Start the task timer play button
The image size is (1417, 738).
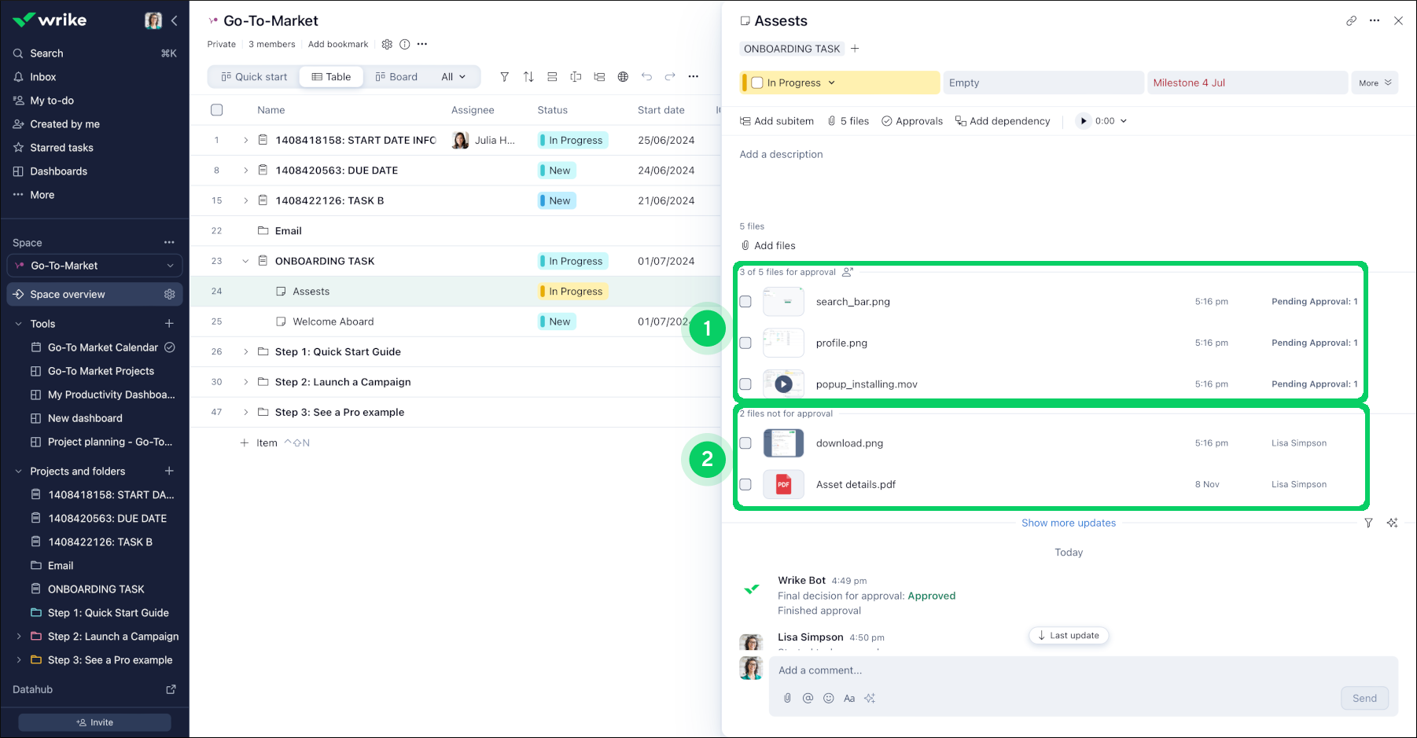coord(1084,121)
